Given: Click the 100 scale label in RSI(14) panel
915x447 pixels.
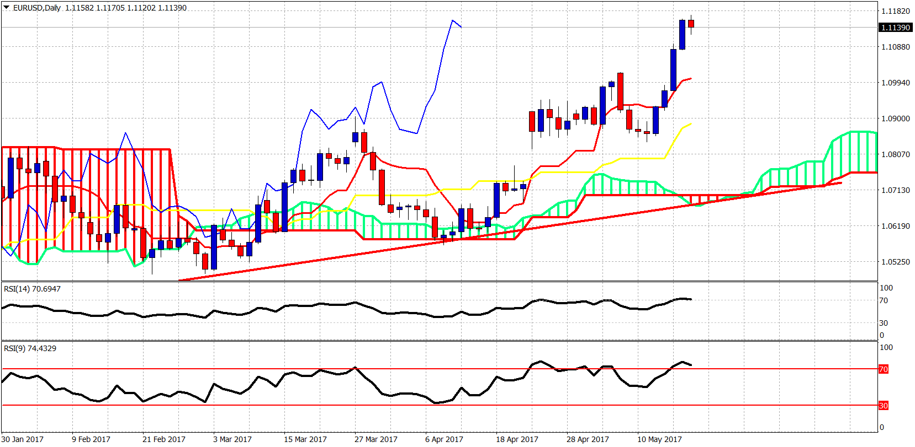Looking at the screenshot, I should (886, 288).
